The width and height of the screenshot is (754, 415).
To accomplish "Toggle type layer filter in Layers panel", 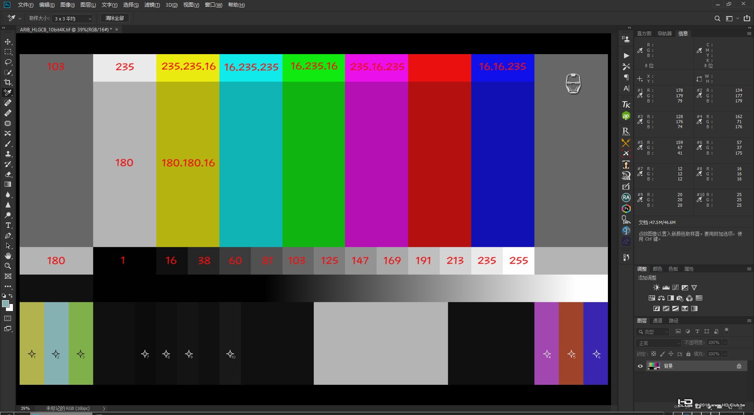I will [697, 331].
